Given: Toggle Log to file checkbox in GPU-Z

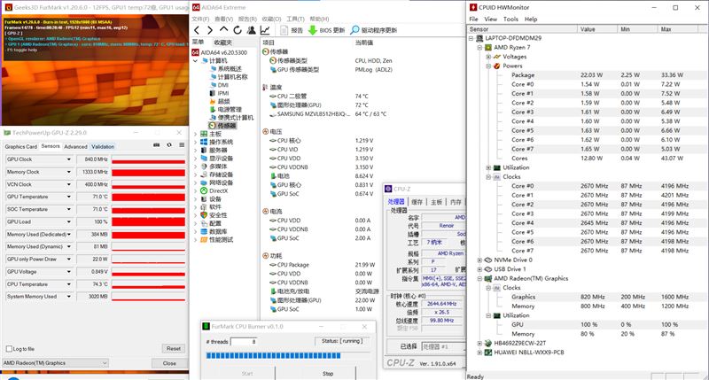Looking at the screenshot, I should click(x=9, y=349).
